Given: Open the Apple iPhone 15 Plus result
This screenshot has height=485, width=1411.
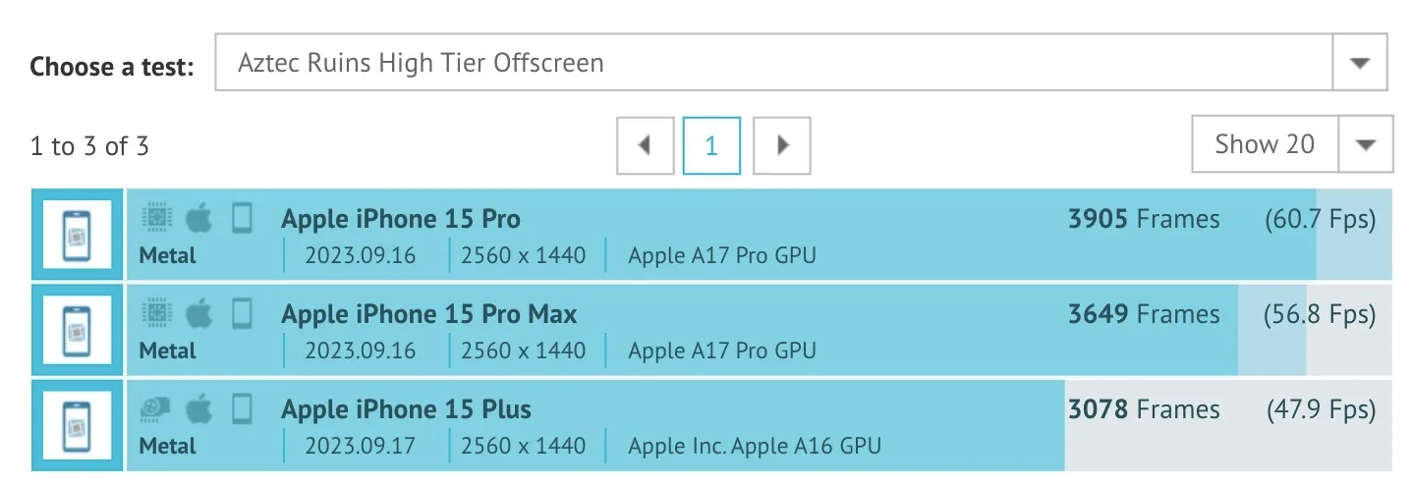Looking at the screenshot, I should 406,409.
